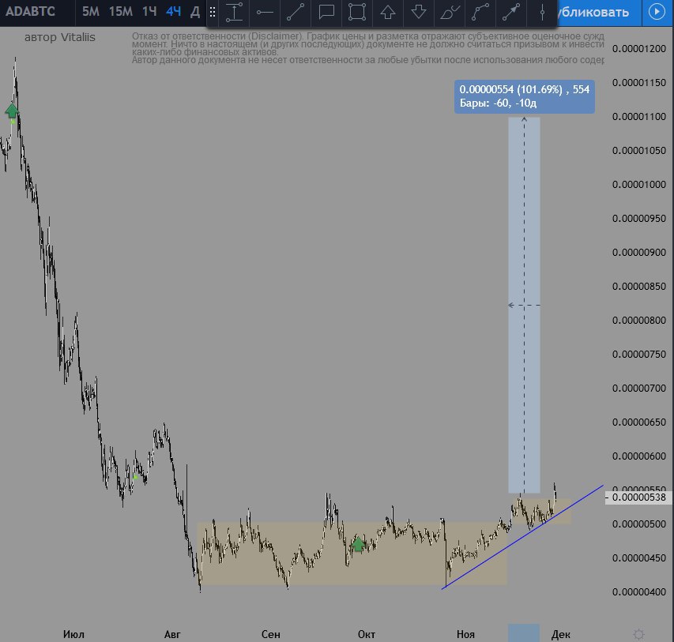Select the rectangle drawing tool
The image size is (674, 642).
[357, 12]
